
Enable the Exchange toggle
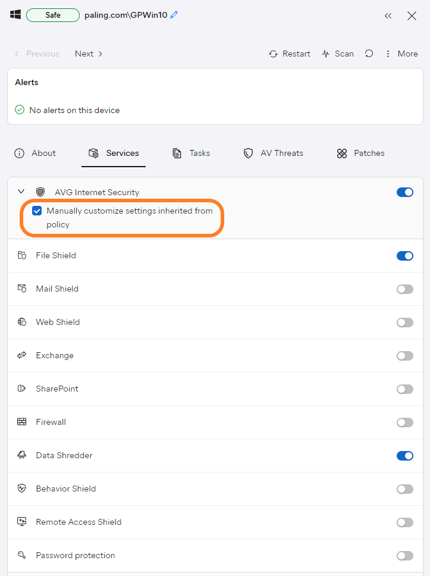tap(404, 356)
